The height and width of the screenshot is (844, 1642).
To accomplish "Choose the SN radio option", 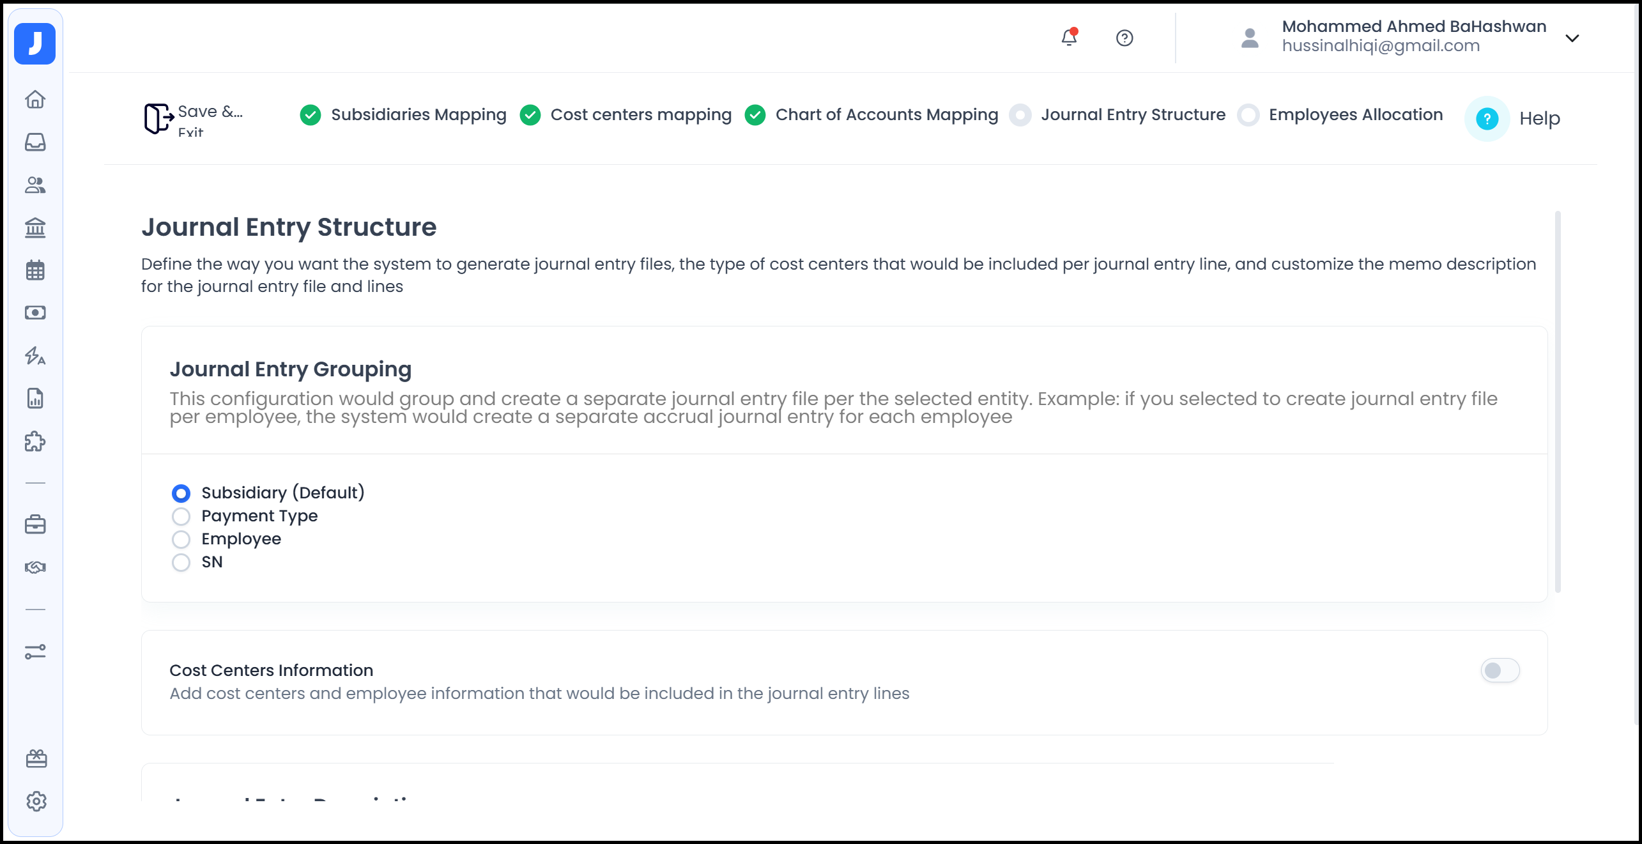I will [181, 562].
